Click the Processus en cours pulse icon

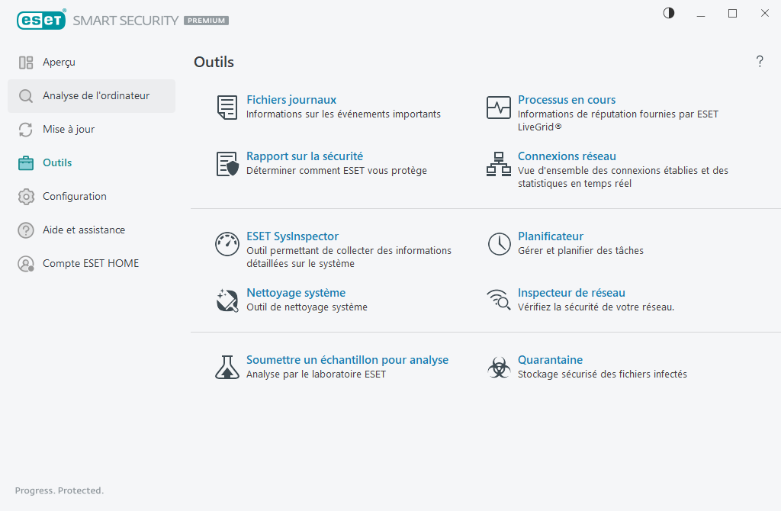499,107
